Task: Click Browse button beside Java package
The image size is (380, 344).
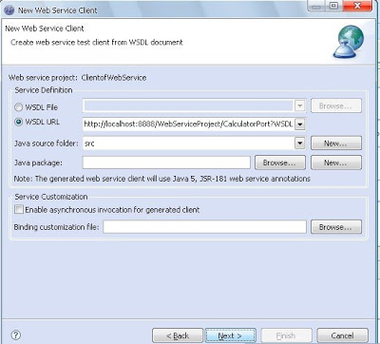Action: coord(280,162)
